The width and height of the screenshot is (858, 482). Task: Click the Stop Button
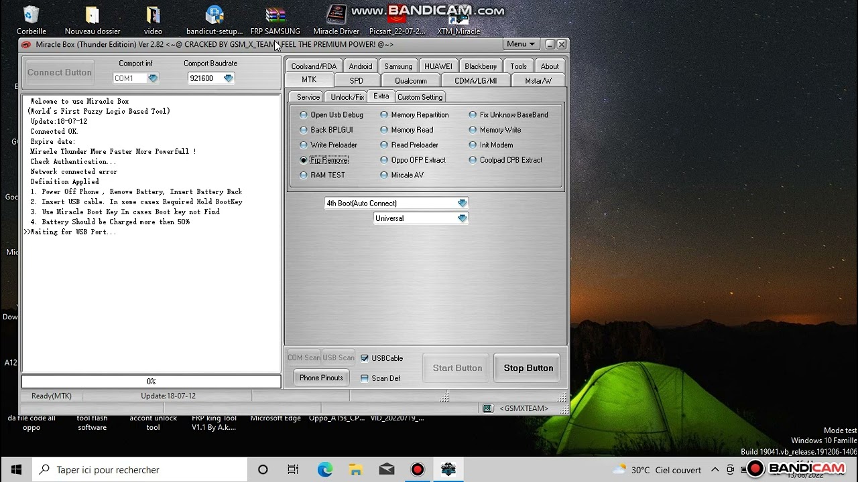(528, 368)
